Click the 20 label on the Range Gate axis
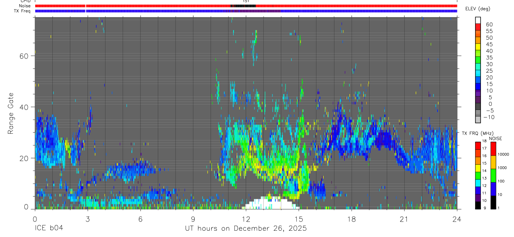514x237 pixels. coord(25,158)
